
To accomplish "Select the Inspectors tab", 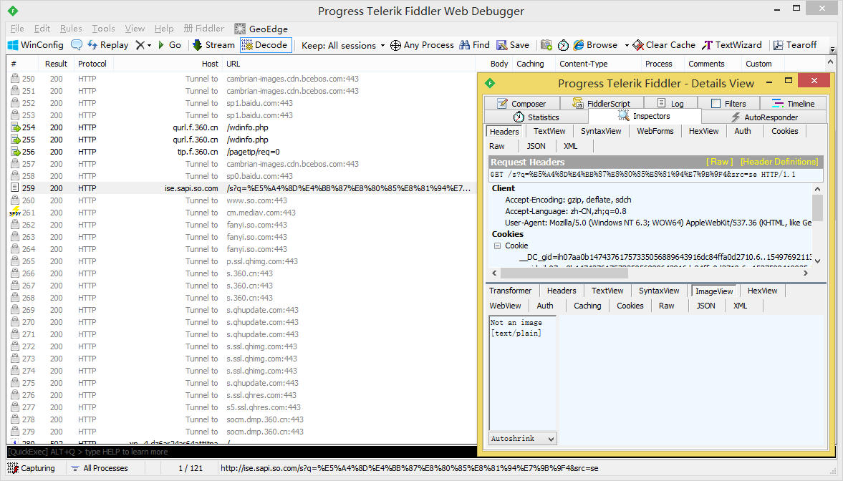I will pyautogui.click(x=645, y=116).
